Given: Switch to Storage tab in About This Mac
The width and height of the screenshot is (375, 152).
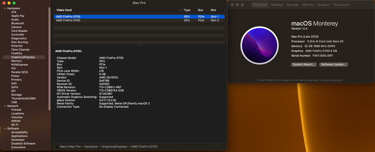Looking at the screenshot, I should pyautogui.click(x=292, y=5).
